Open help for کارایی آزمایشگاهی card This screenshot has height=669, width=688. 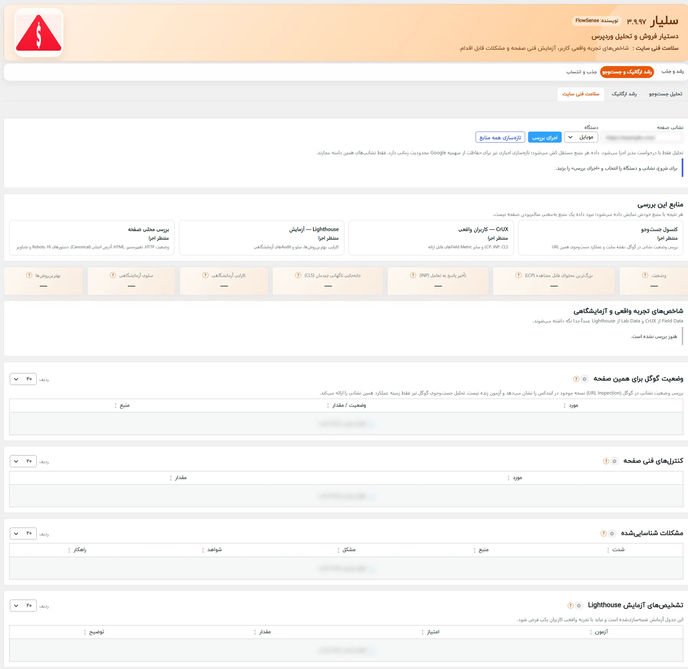click(206, 275)
